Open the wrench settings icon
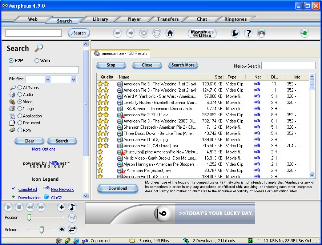Viewport: 322px width, 245px height. (236, 33)
